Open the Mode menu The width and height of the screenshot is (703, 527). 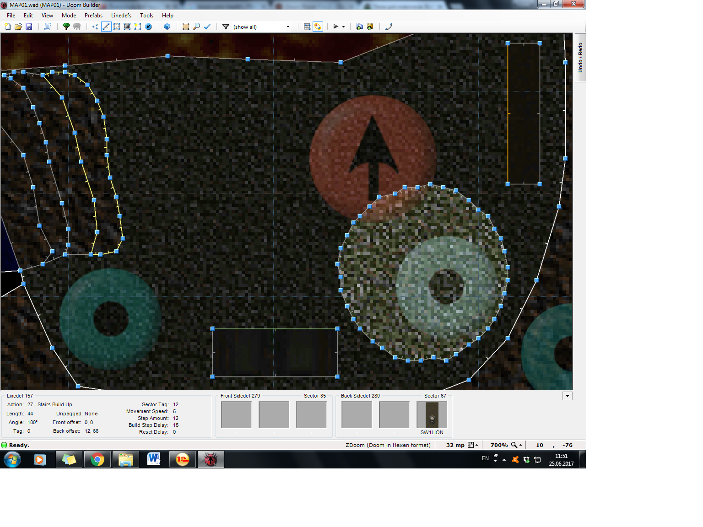pyautogui.click(x=69, y=16)
